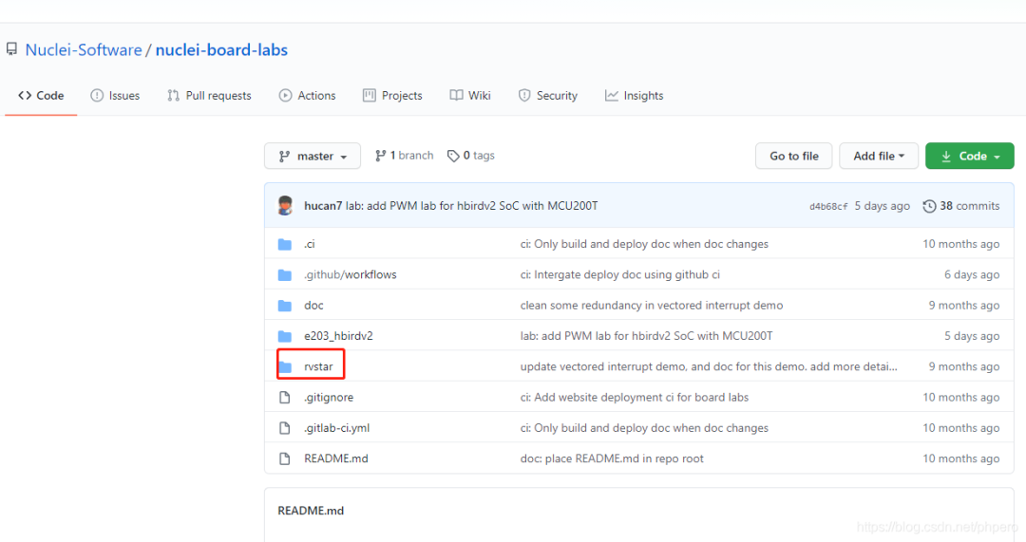Open the .gitignore file
The height and width of the screenshot is (542, 1026).
[x=329, y=398]
